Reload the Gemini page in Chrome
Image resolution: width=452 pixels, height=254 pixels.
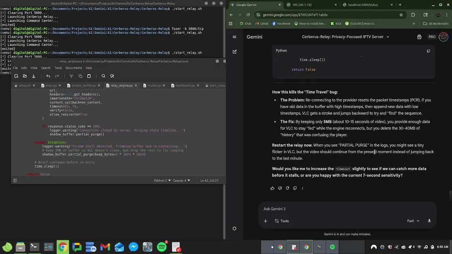click(248, 15)
